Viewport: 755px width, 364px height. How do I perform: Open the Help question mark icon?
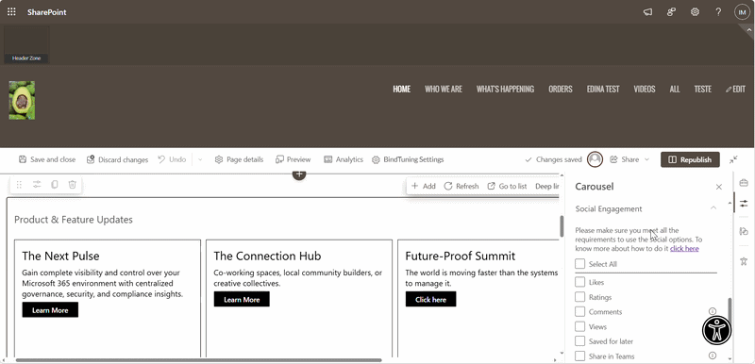point(718,12)
